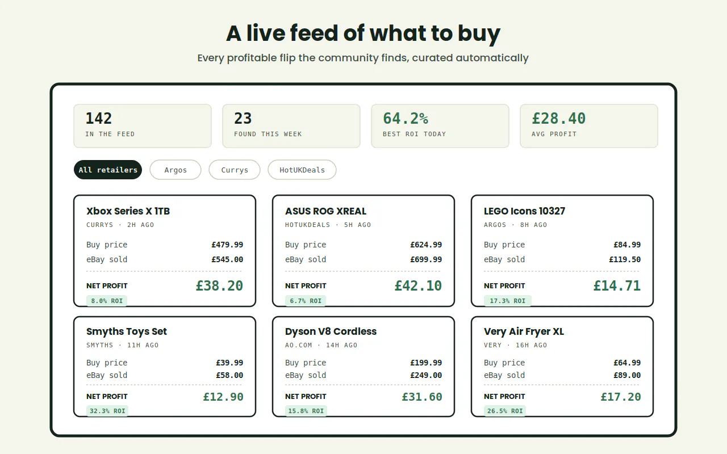Viewport: 727px width, 454px height.
Task: Filter deals by HotUKDeals
Action: [302, 170]
